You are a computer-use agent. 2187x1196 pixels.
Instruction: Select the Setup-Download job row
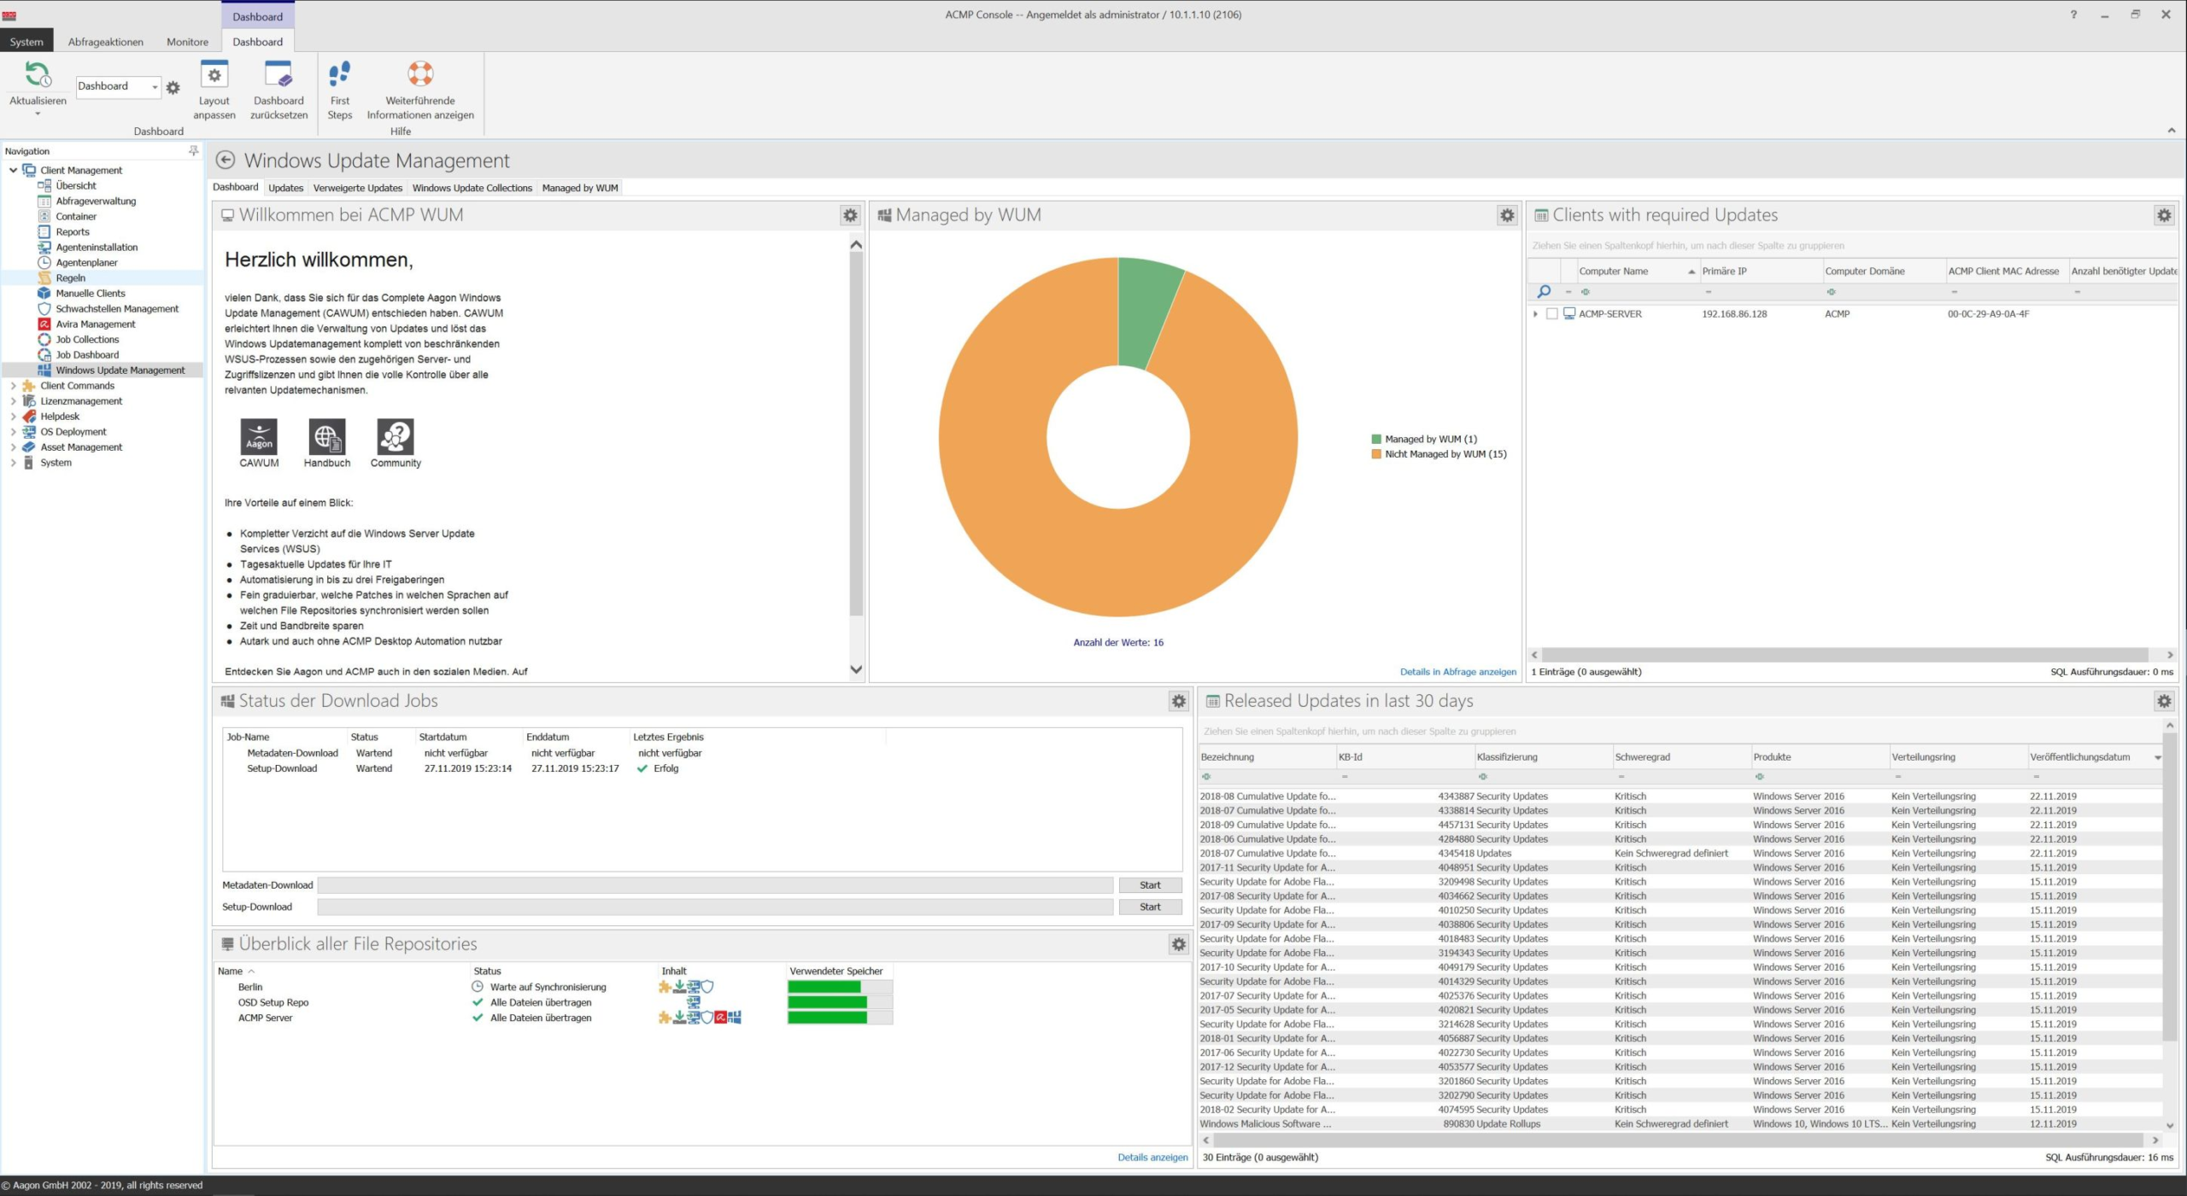pyautogui.click(x=555, y=768)
